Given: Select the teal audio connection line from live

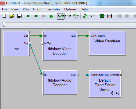Looking at the screenshot, I should click(36, 59).
